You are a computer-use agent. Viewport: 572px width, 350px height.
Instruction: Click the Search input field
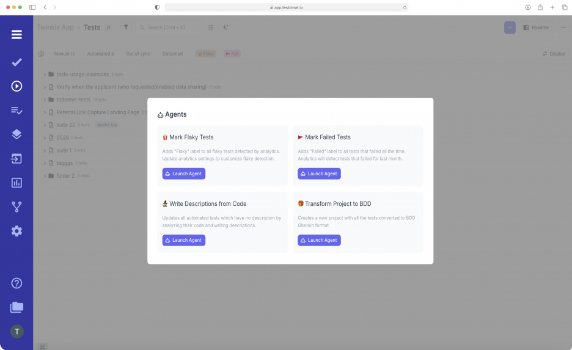171,27
